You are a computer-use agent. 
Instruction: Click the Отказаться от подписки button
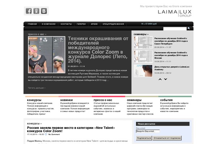(x=167, y=138)
